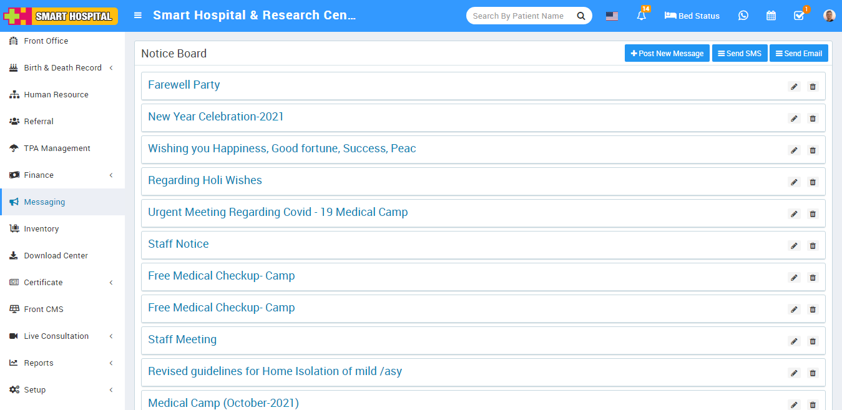Open Human Resource in the sidebar
This screenshot has width=842, height=410.
(x=56, y=95)
